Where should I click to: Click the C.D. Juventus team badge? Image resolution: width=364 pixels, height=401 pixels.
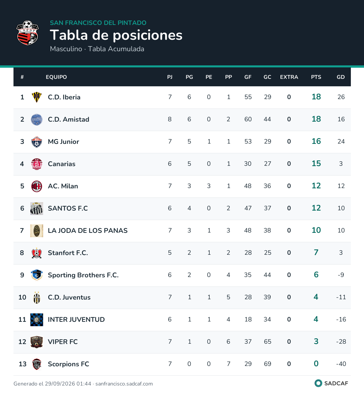point(37,298)
